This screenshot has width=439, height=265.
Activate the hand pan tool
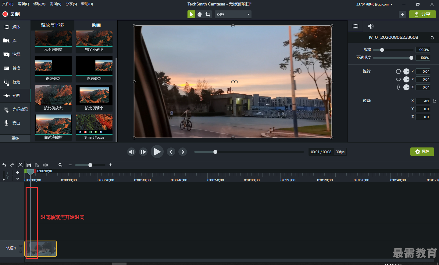coord(200,14)
